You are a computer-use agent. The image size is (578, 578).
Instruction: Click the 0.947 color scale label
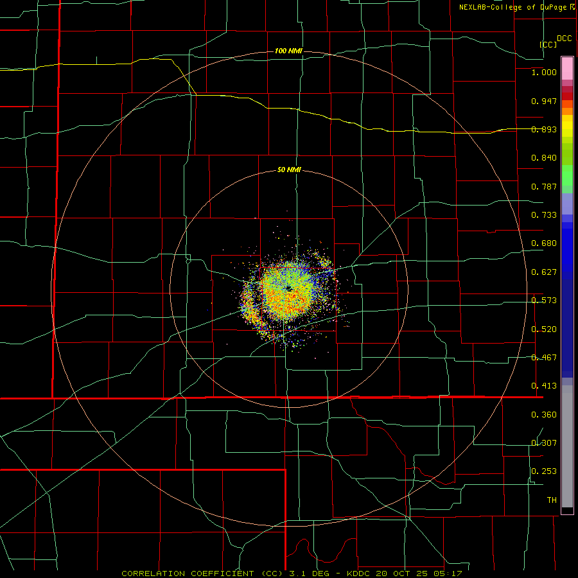coord(544,101)
